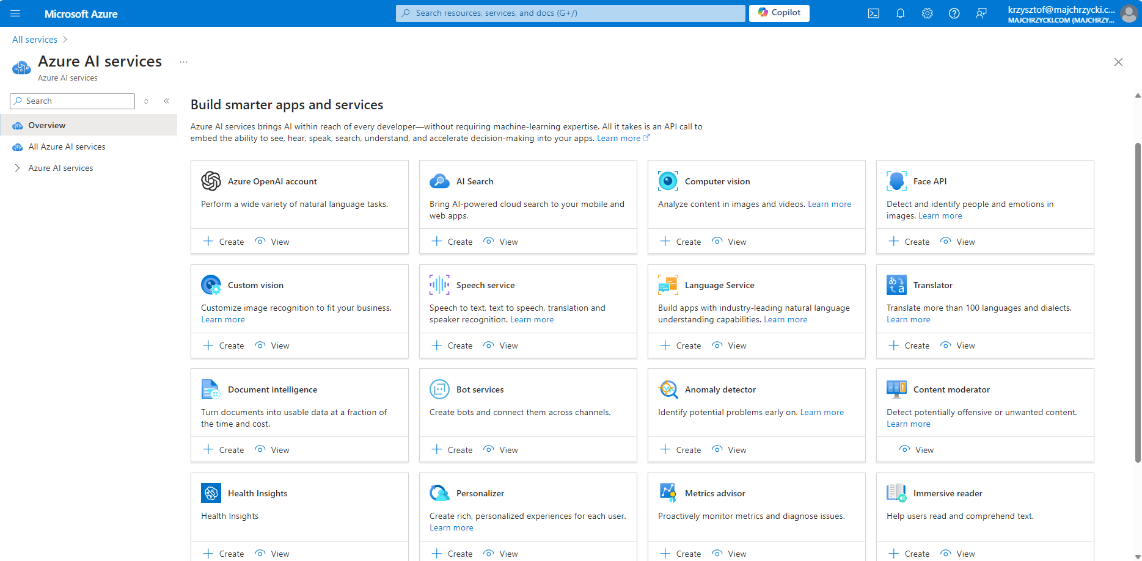Open portal settings gear
The width and height of the screenshot is (1142, 561).
pos(928,13)
